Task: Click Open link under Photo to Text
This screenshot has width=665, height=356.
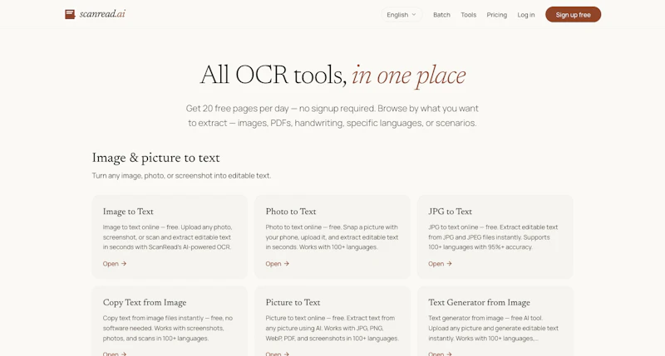Action: tap(278, 264)
